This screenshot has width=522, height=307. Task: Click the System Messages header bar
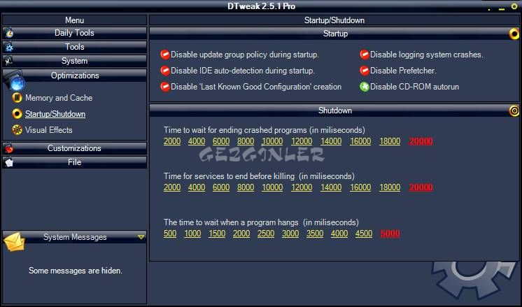point(75,237)
